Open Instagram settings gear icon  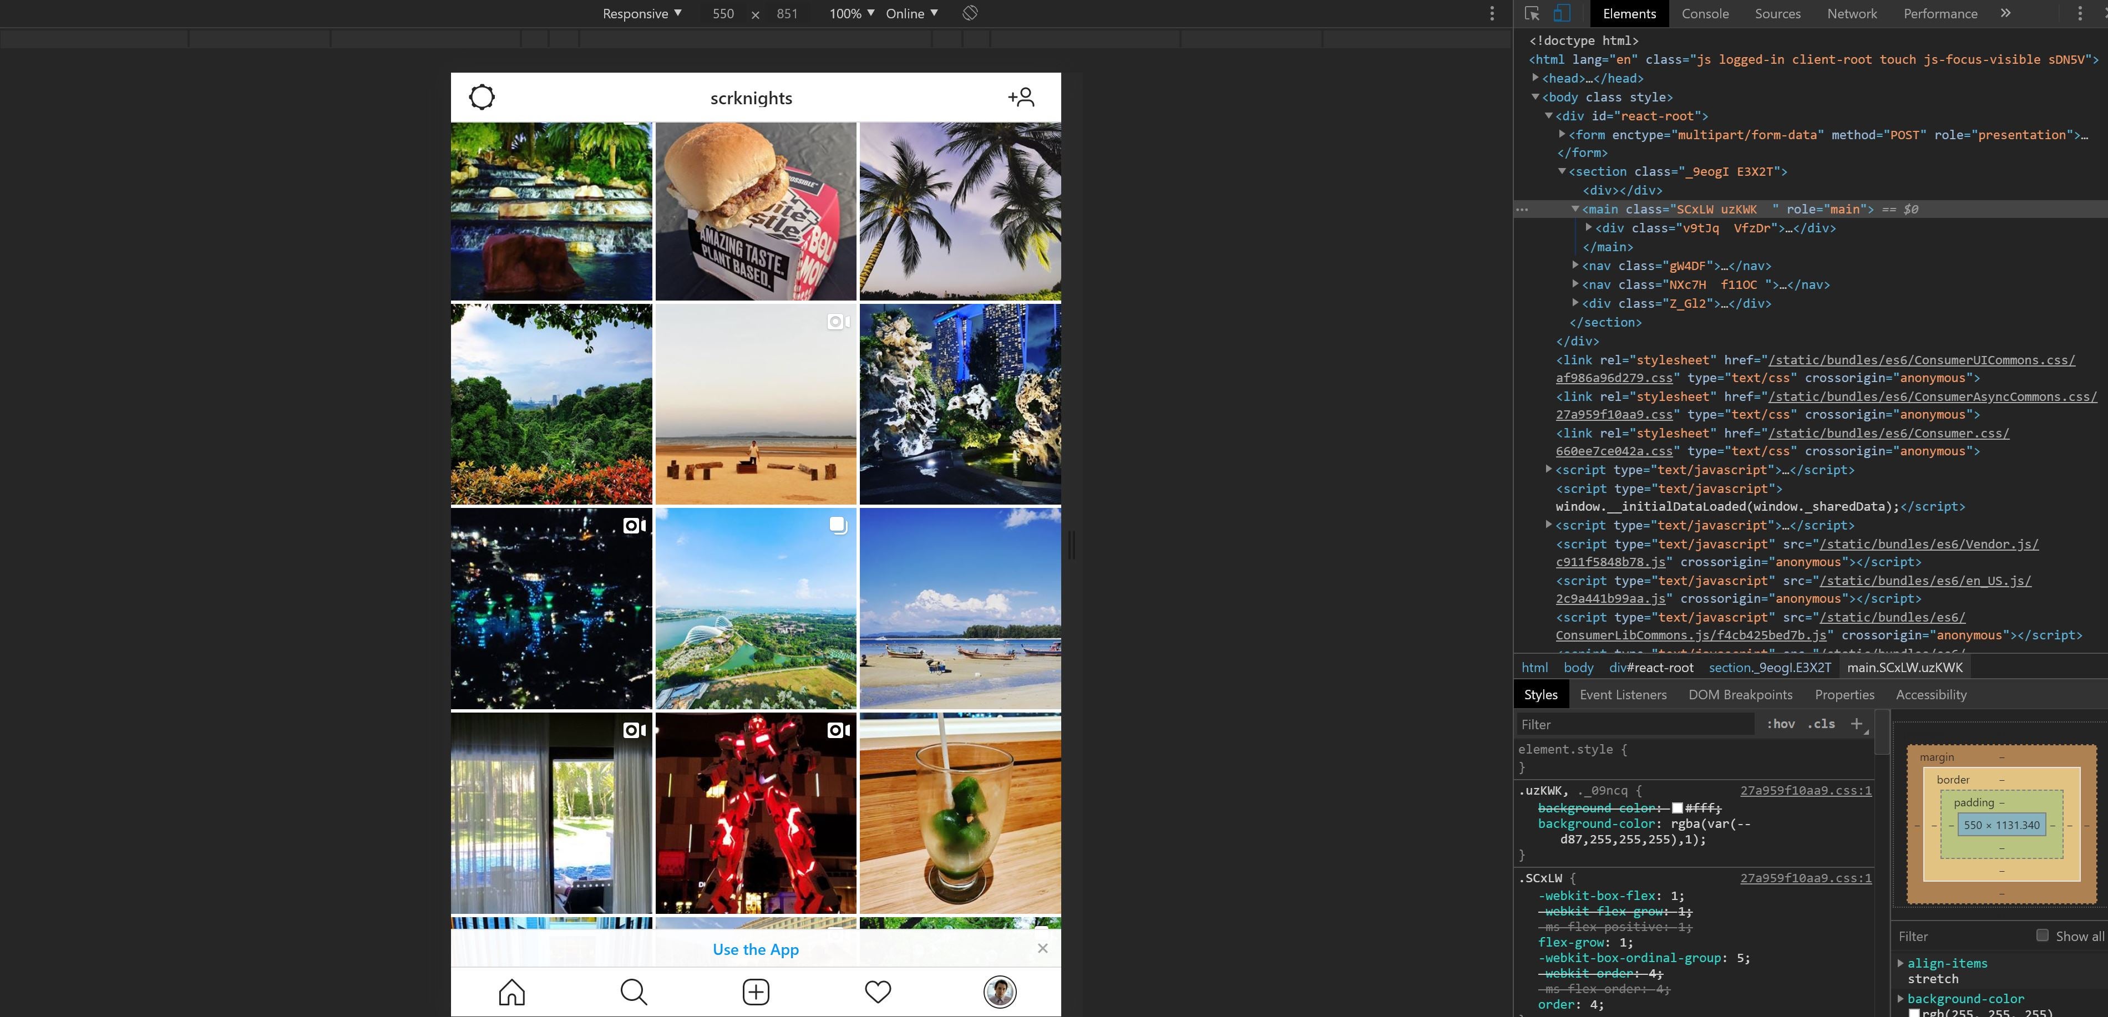[x=482, y=98]
